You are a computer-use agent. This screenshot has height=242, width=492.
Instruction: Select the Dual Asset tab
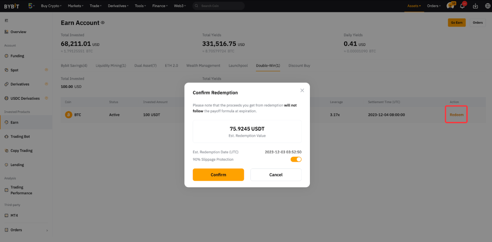[x=145, y=66]
